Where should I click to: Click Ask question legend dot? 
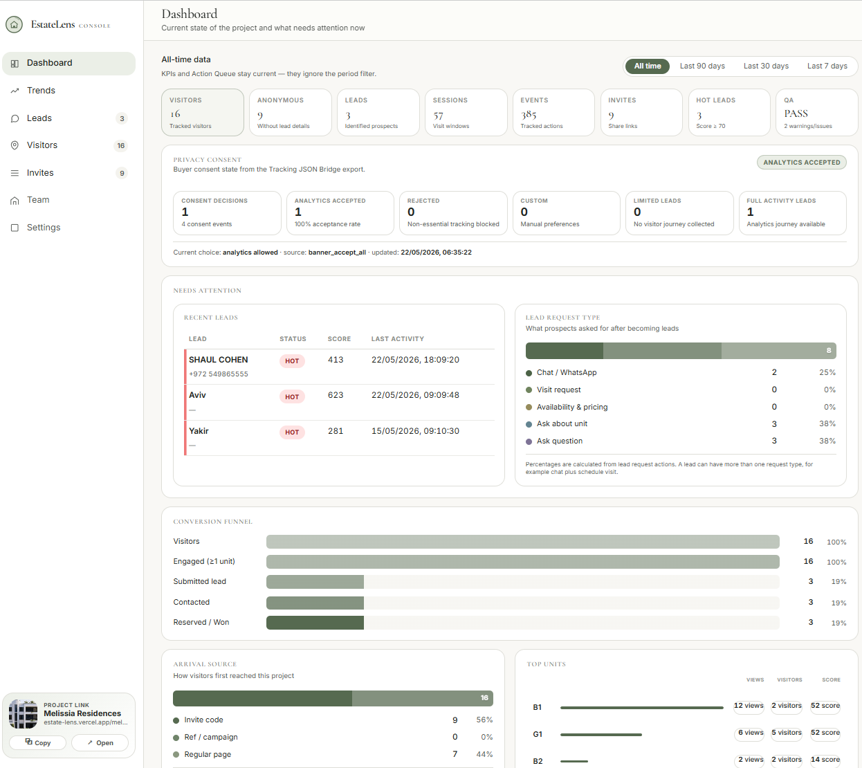[x=529, y=441]
